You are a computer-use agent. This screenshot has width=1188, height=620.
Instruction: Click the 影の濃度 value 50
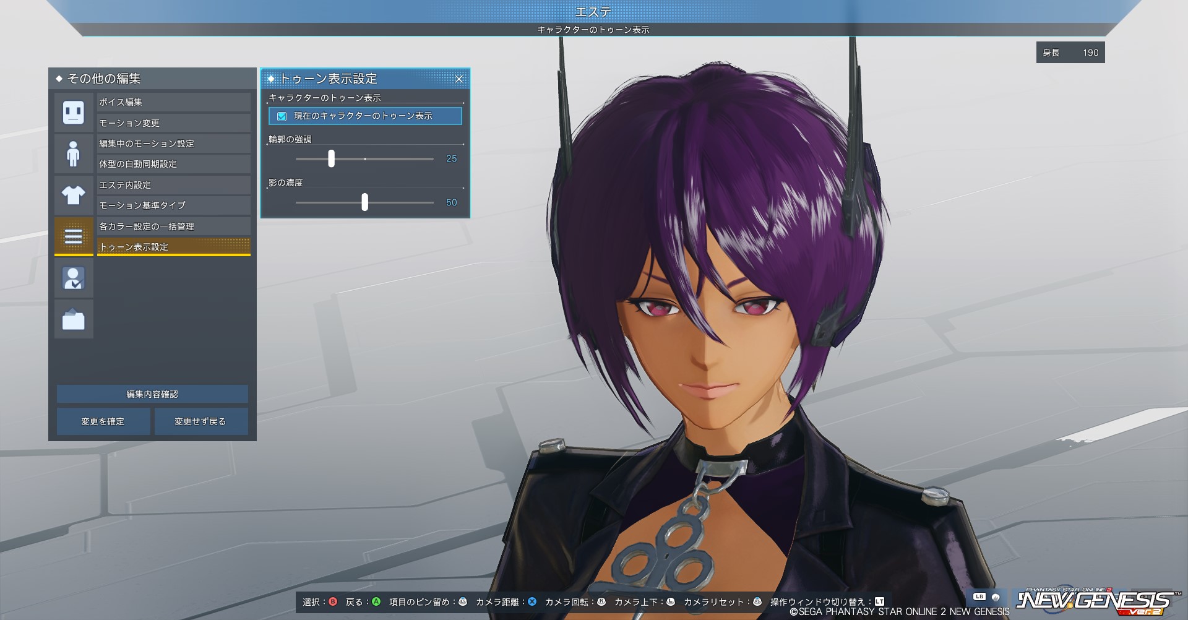pos(452,202)
